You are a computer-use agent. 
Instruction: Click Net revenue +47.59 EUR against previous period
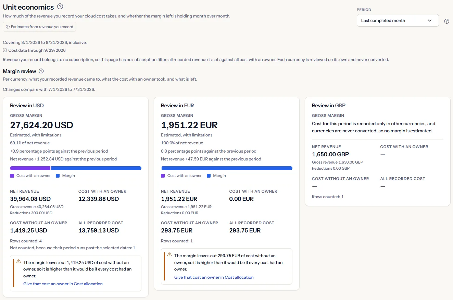211,159
